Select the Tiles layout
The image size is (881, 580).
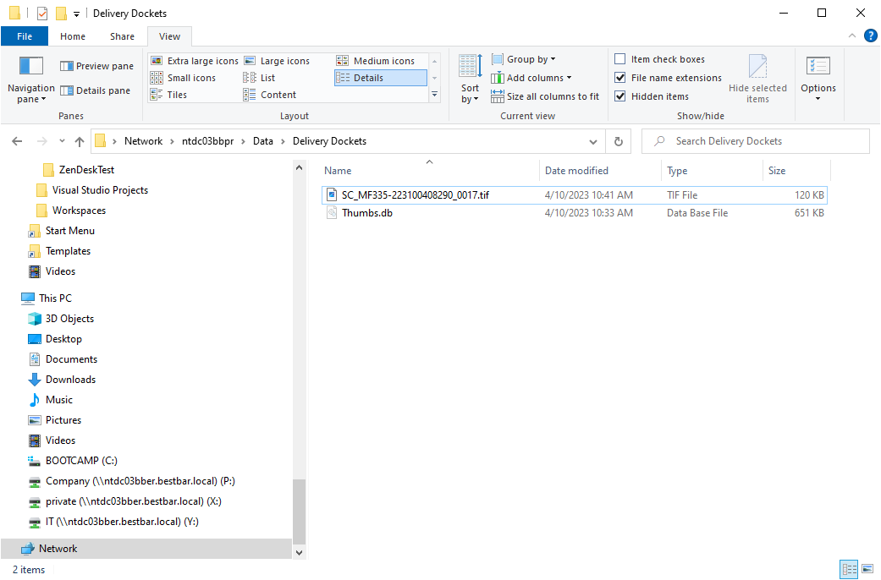pos(175,94)
